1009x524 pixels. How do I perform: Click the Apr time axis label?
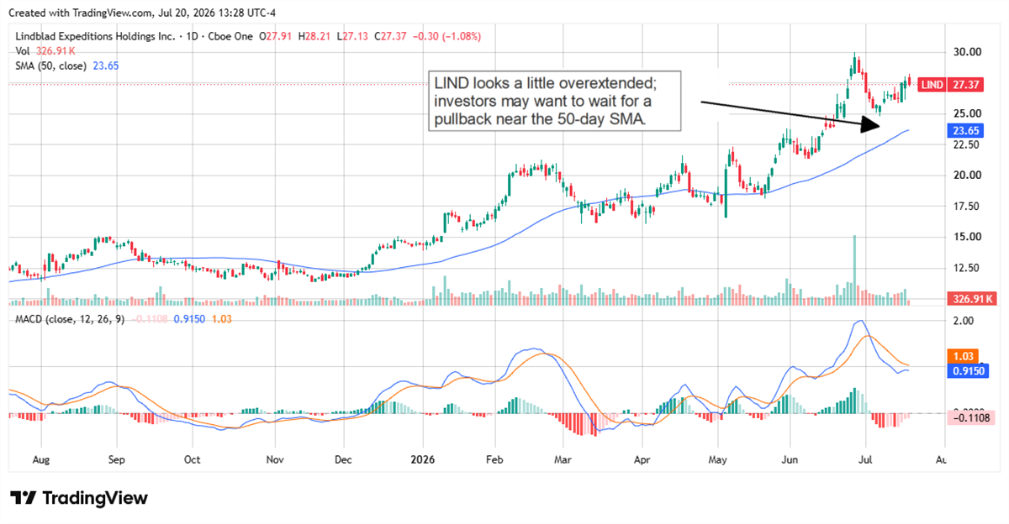coord(642,460)
